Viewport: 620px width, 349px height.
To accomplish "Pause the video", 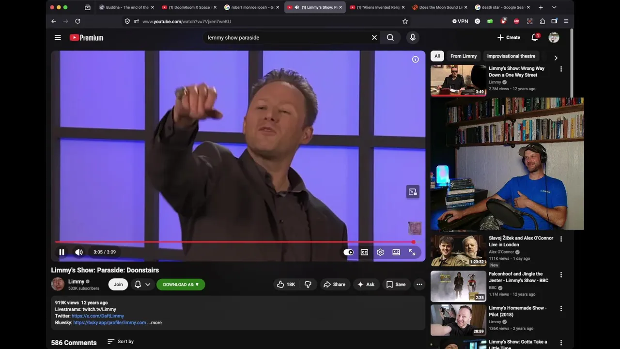I will pyautogui.click(x=62, y=252).
